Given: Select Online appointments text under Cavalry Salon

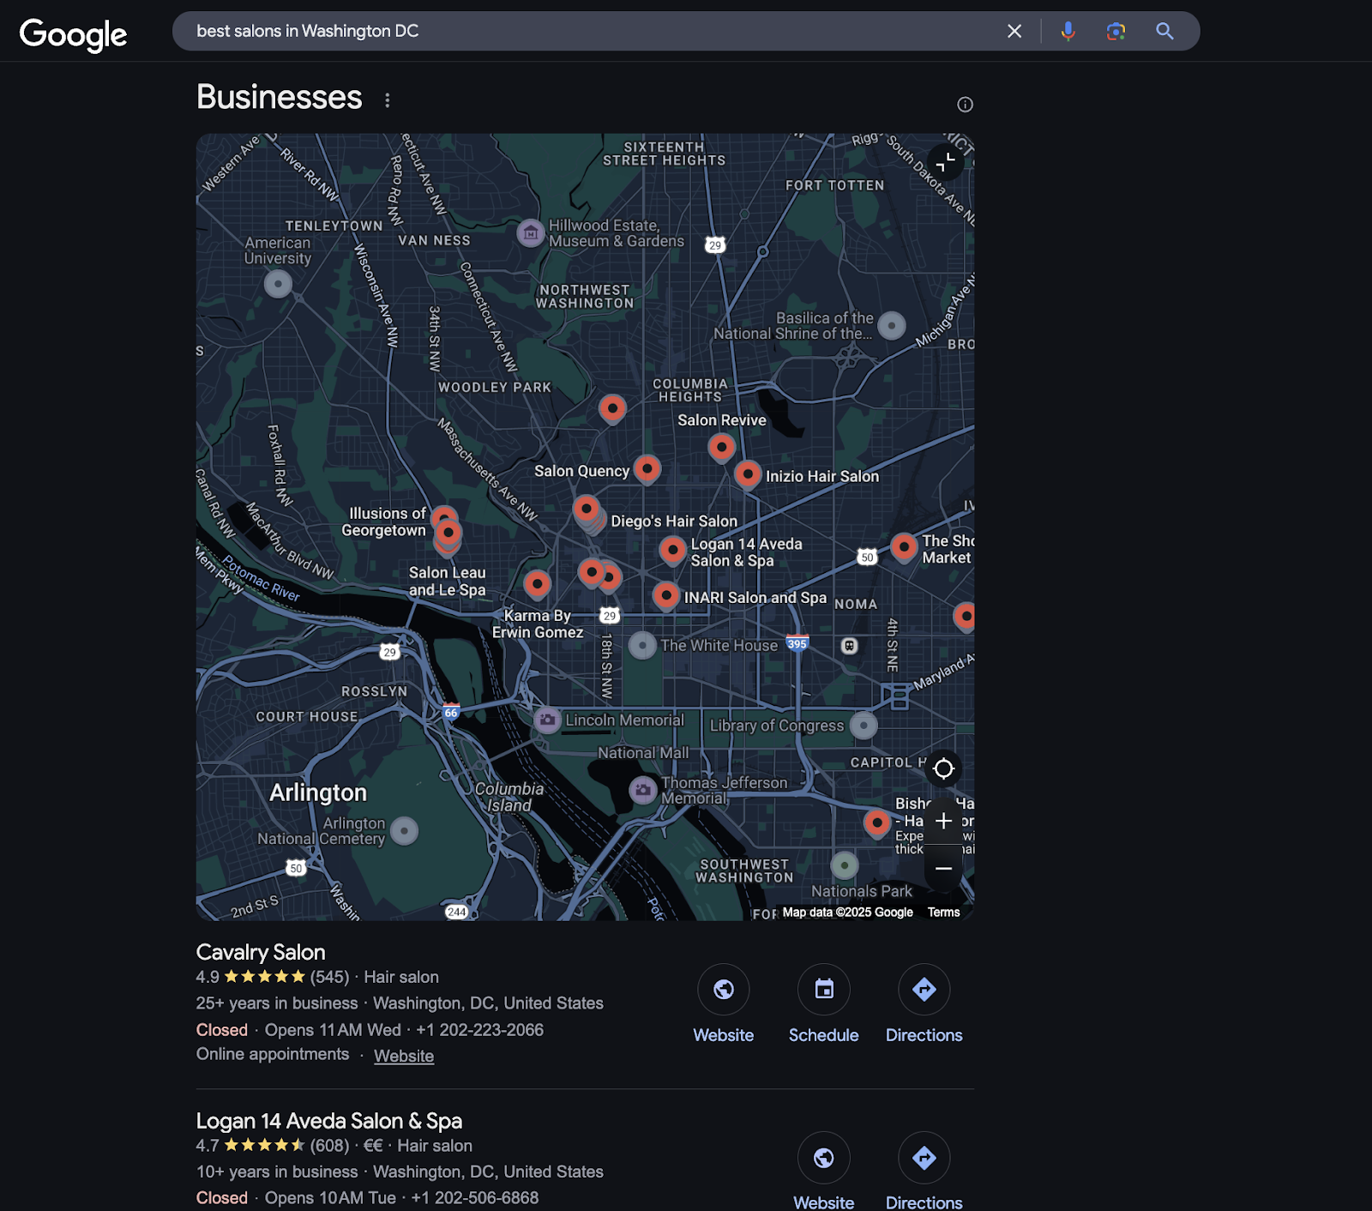Looking at the screenshot, I should pos(273,1054).
